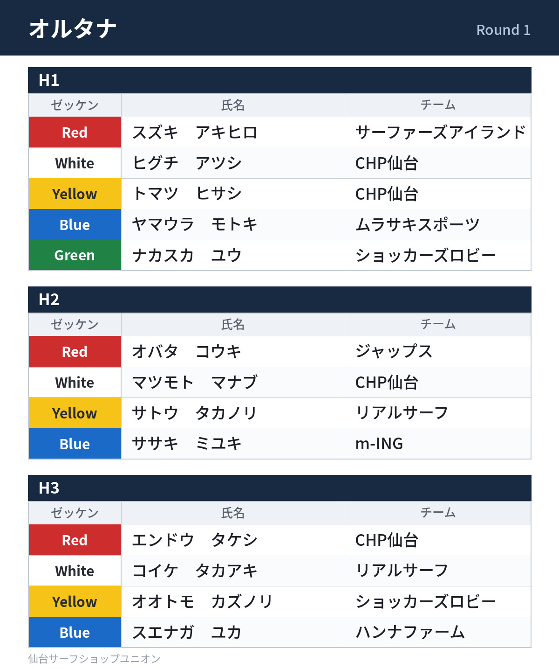Click the オルタナ page title

tap(73, 28)
